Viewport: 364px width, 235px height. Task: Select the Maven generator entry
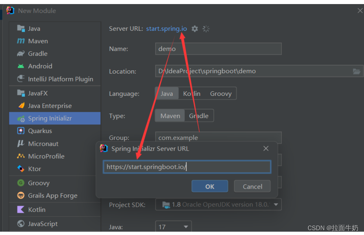pyautogui.click(x=55, y=41)
